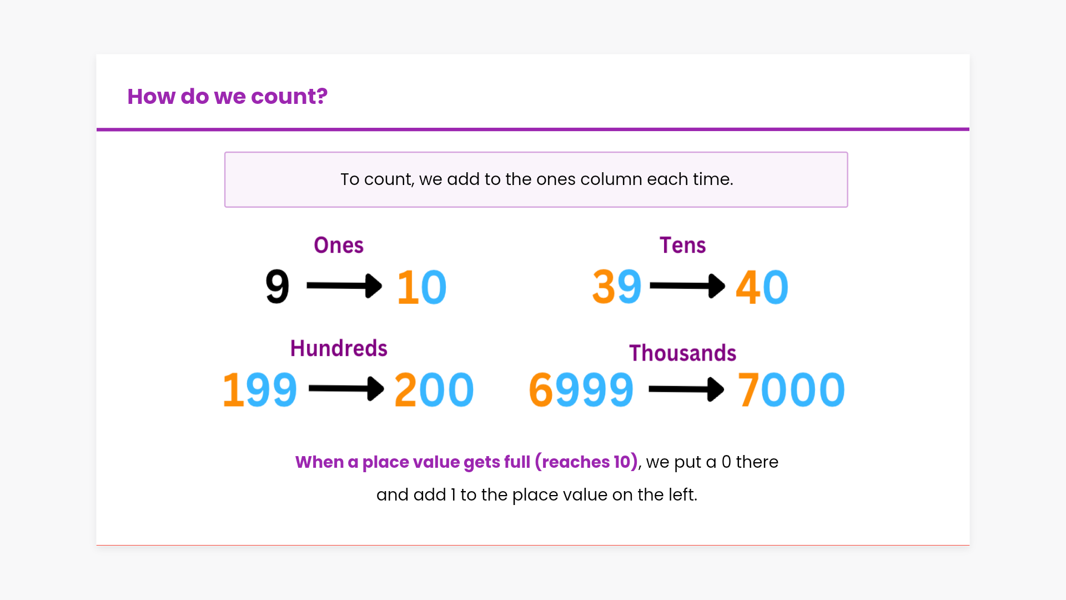Click the 'Hundreds' label

(x=339, y=349)
